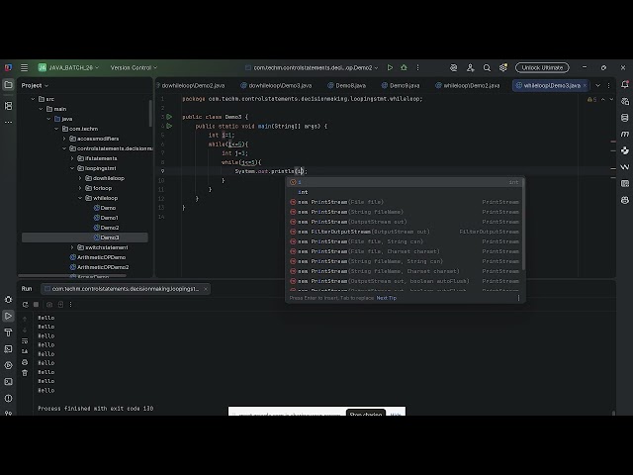The height and width of the screenshot is (475, 633).
Task: Open the Run tool window icon
Action: pyautogui.click(x=8, y=316)
